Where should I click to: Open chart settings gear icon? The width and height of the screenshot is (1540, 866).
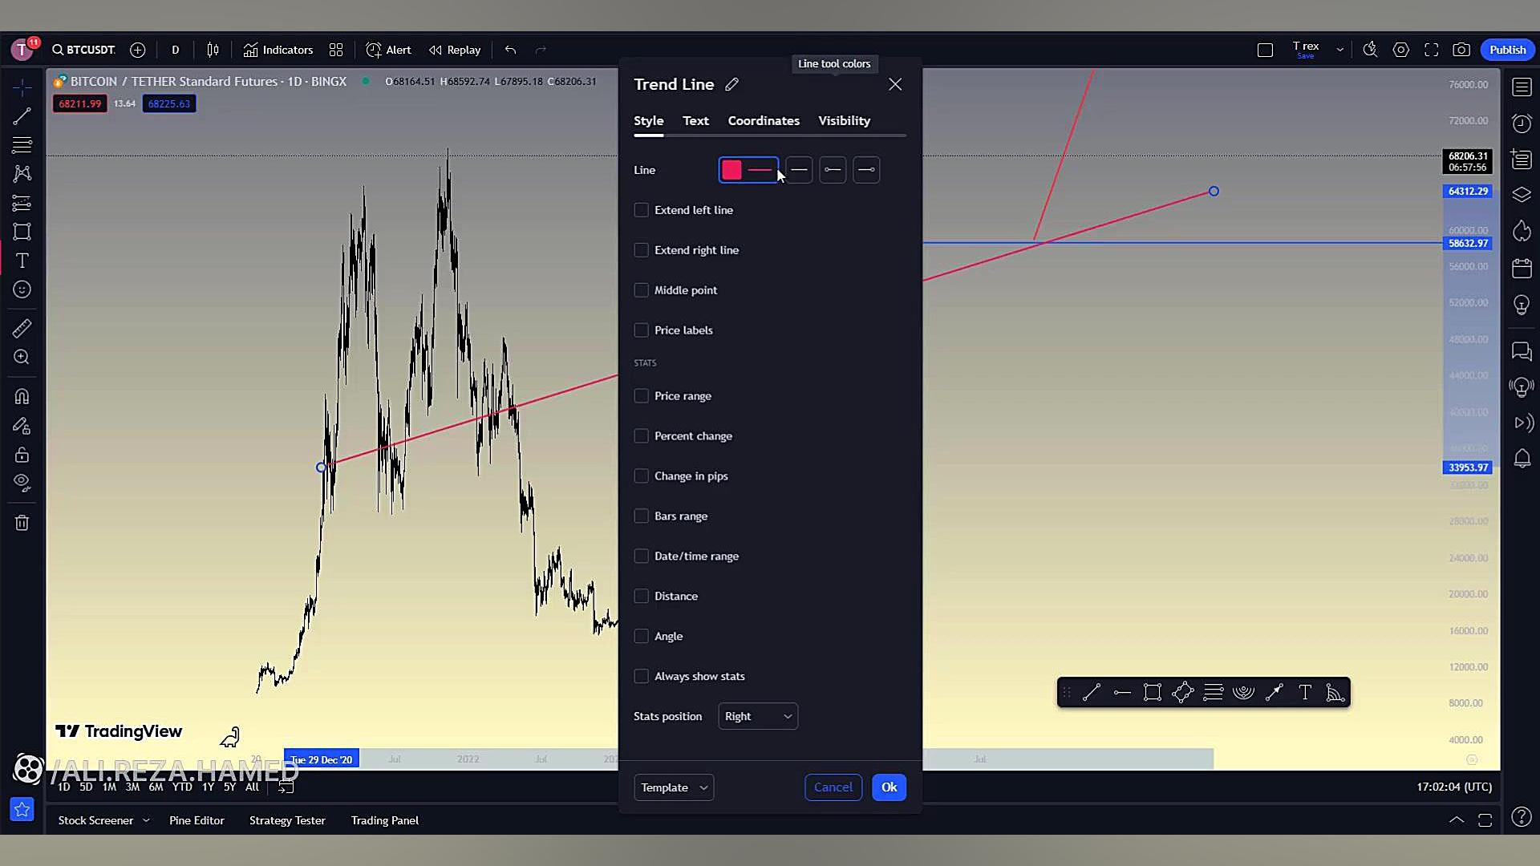[x=1400, y=50]
